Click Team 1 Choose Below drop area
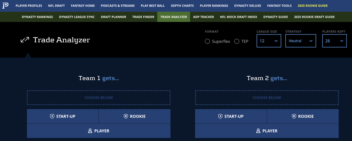Image resolution: width=352 pixels, height=141 pixels. click(99, 98)
